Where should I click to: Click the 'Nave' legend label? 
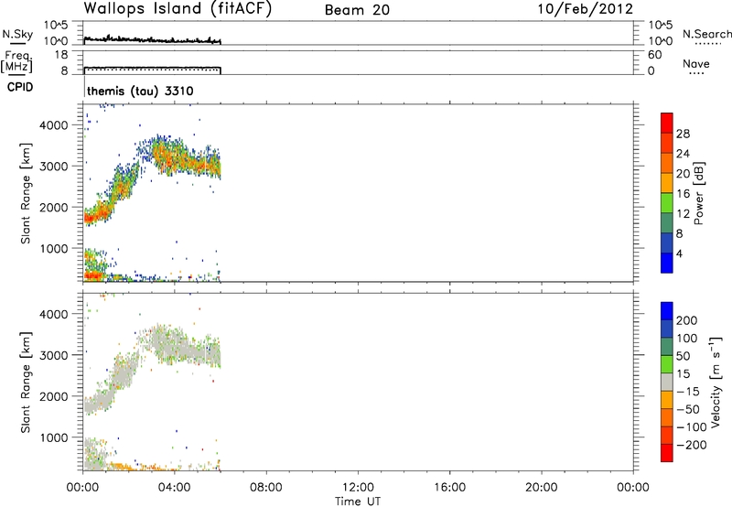pos(696,63)
